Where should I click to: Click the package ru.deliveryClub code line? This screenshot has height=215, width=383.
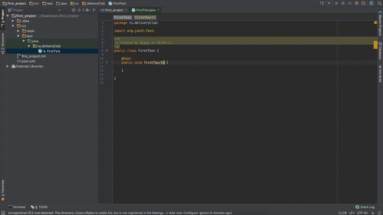(136, 23)
